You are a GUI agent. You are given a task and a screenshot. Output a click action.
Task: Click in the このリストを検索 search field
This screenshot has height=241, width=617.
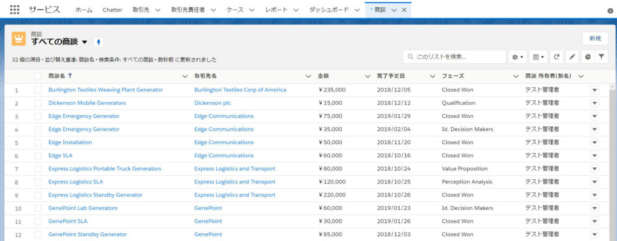click(458, 56)
